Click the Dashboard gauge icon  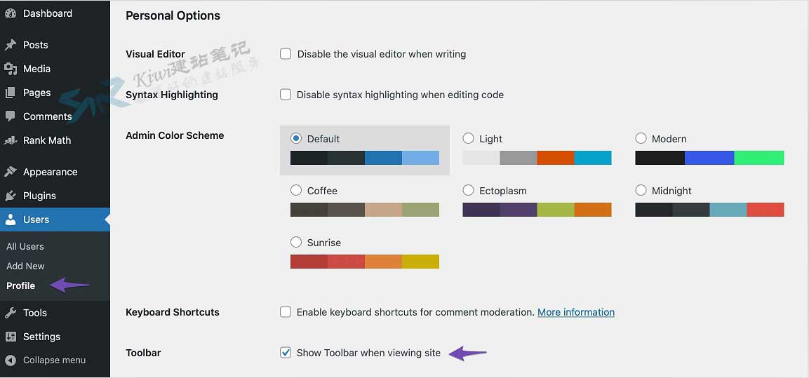click(x=11, y=13)
